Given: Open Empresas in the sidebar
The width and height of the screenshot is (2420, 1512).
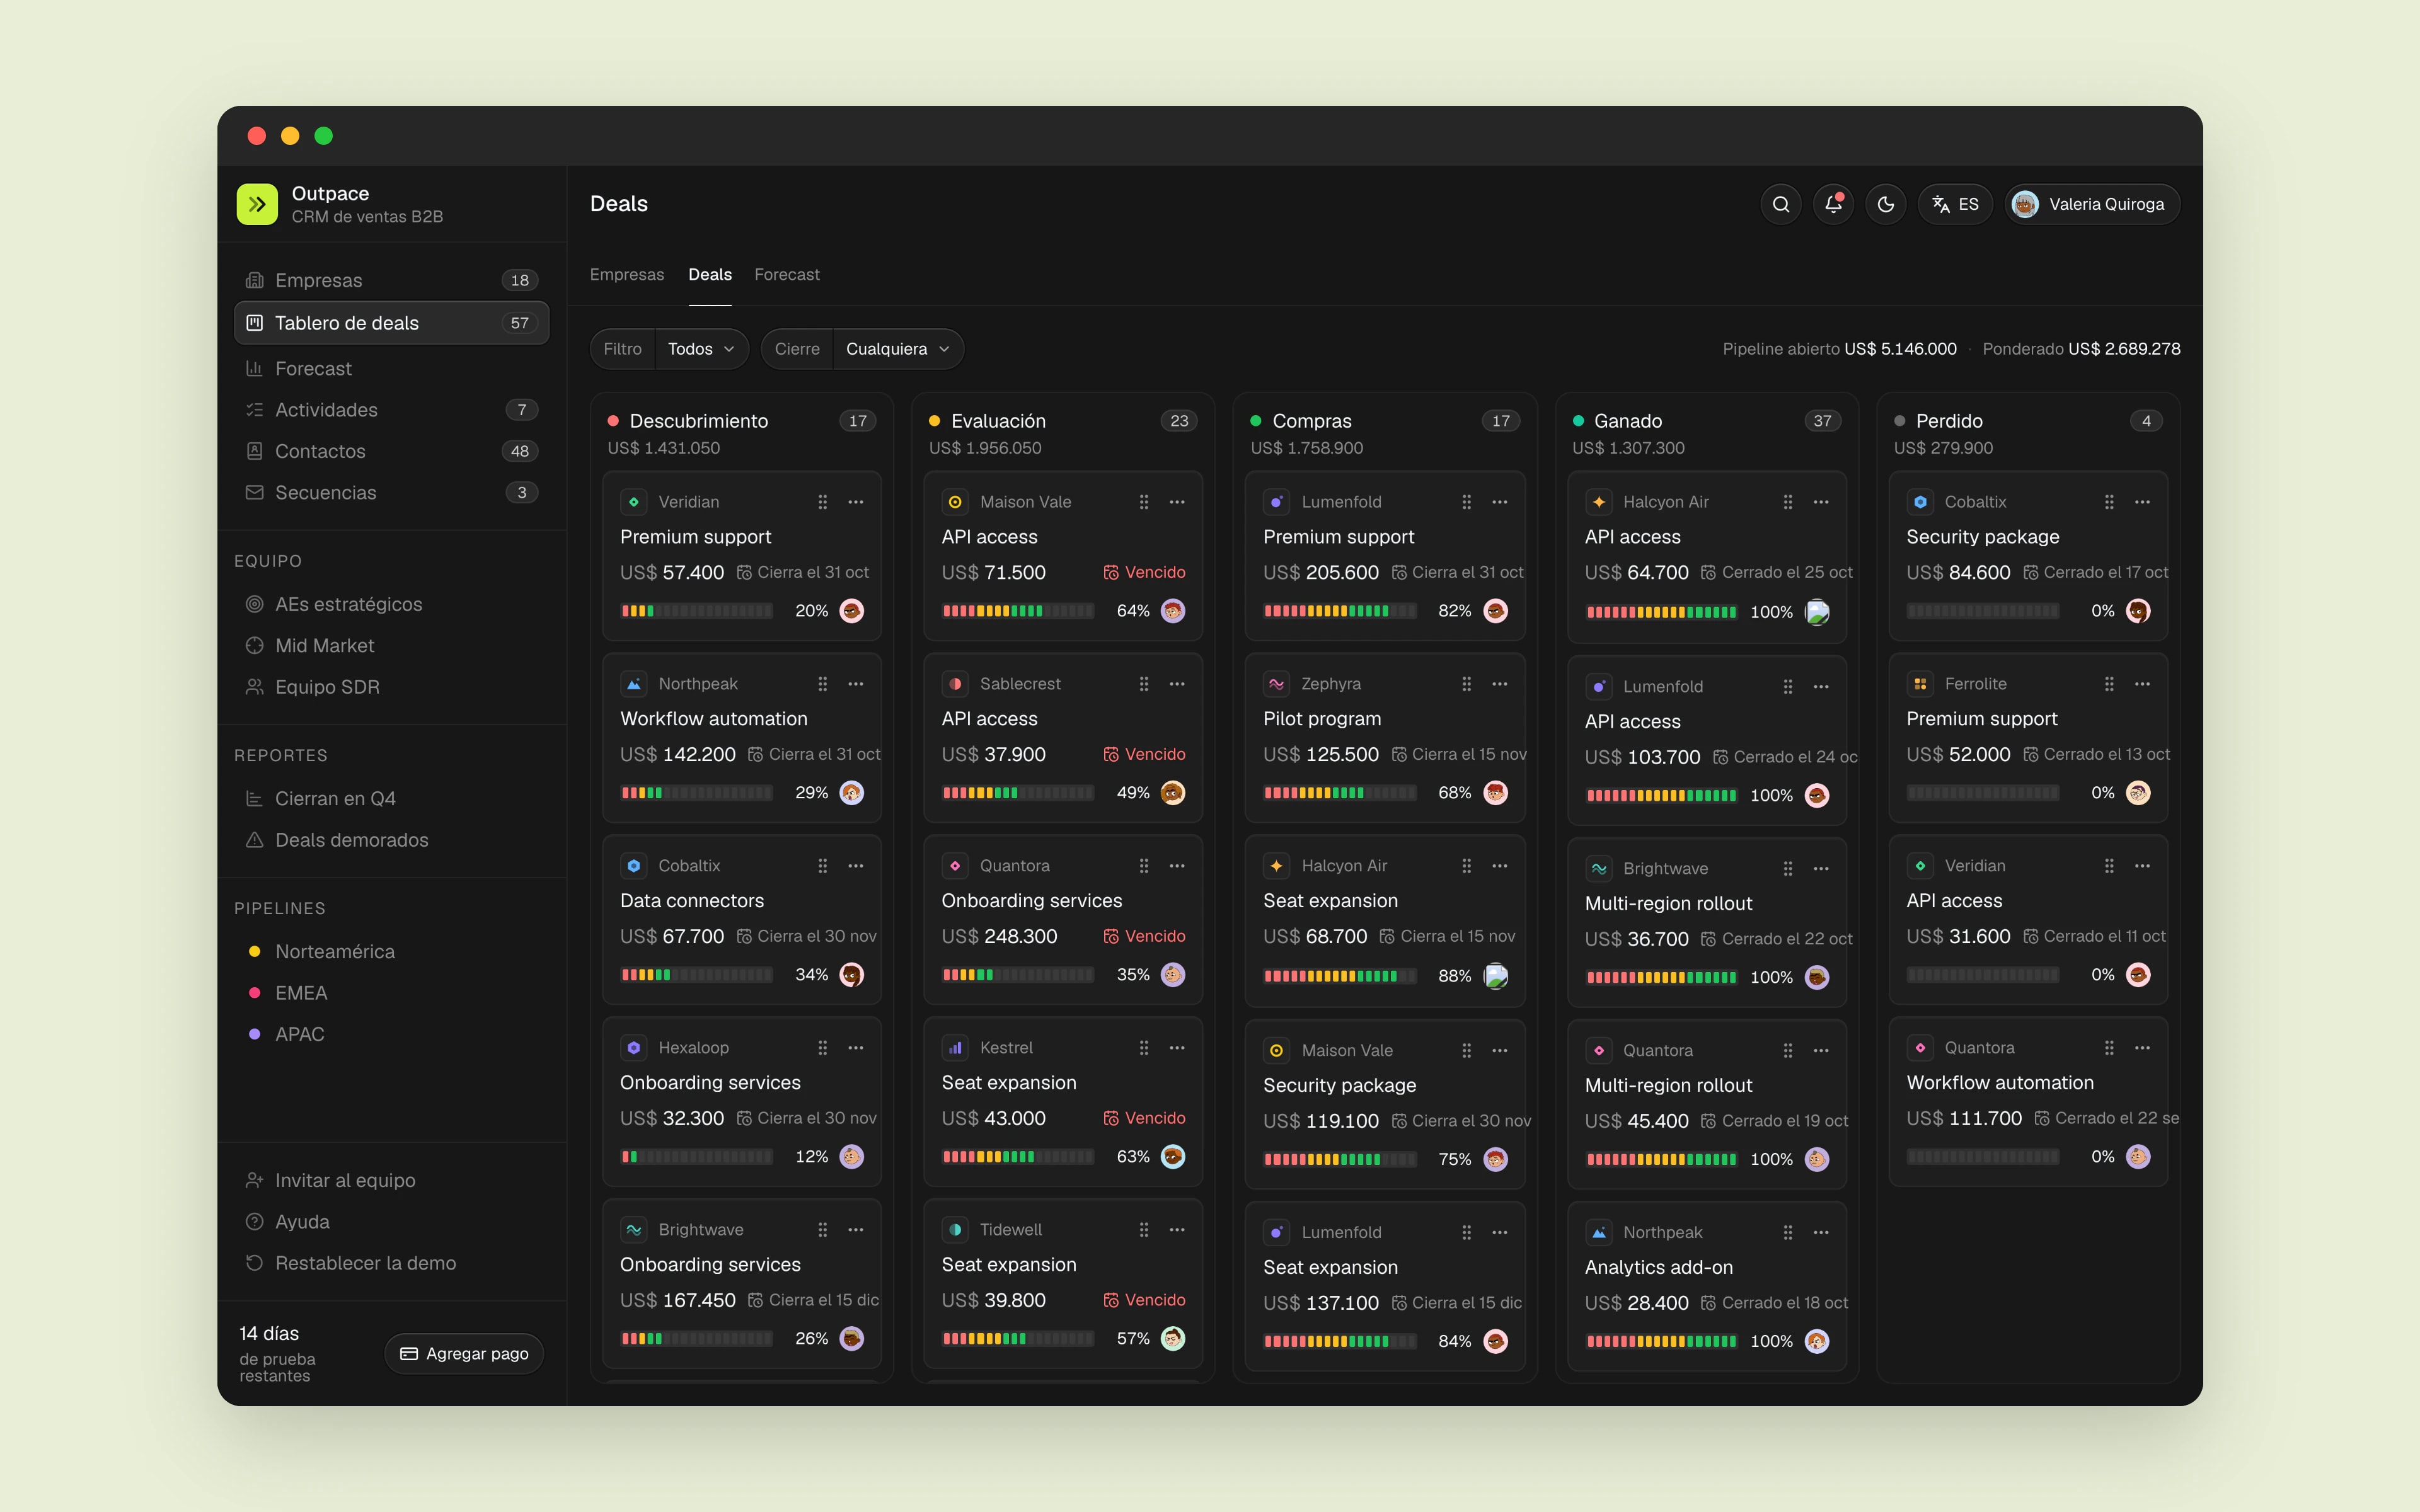Looking at the screenshot, I should click(x=391, y=280).
